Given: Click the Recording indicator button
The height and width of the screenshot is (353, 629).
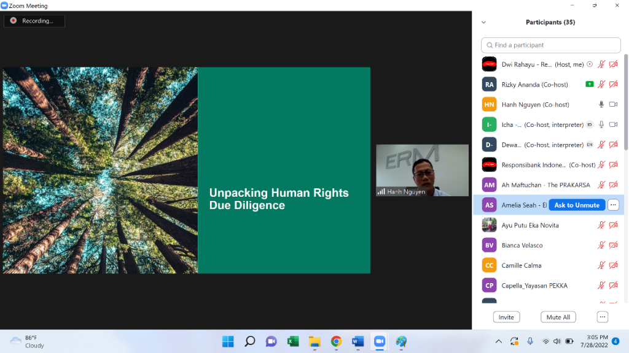Looking at the screenshot, I should pyautogui.click(x=34, y=21).
